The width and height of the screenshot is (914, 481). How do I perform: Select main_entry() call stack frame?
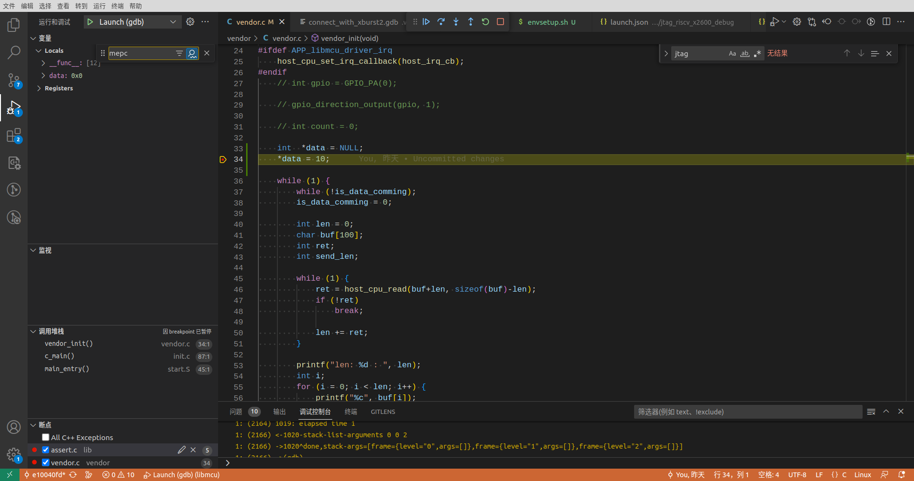(x=123, y=369)
